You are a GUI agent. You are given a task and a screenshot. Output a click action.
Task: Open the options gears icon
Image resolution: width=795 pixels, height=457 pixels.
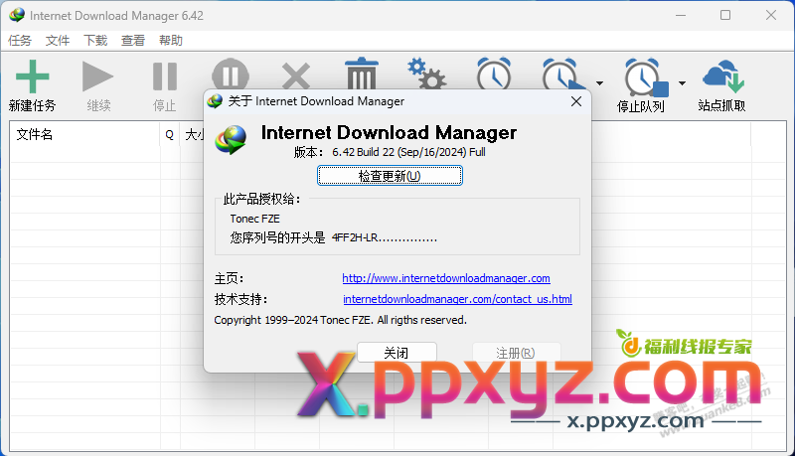(x=427, y=74)
